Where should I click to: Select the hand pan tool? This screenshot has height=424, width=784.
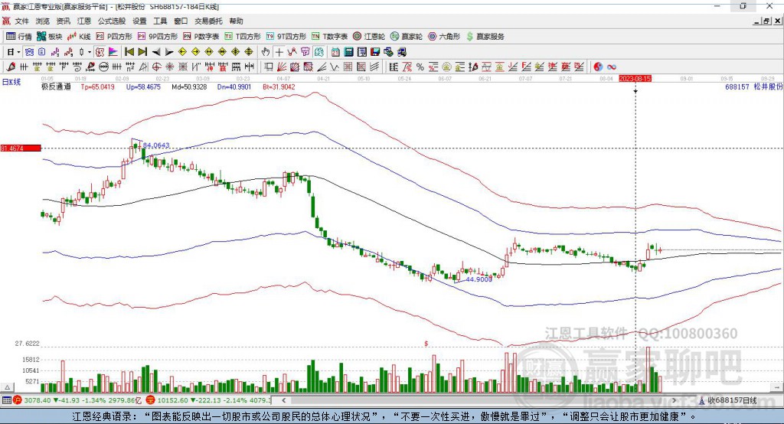(266, 52)
